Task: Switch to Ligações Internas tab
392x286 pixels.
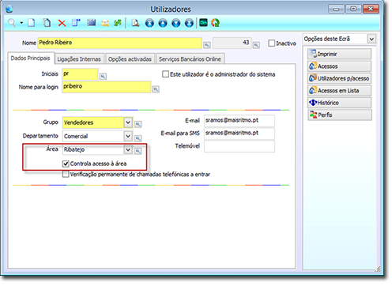Action: (79, 59)
